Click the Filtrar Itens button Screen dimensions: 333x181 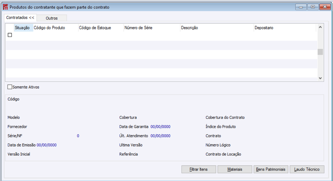pyautogui.click(x=199, y=169)
